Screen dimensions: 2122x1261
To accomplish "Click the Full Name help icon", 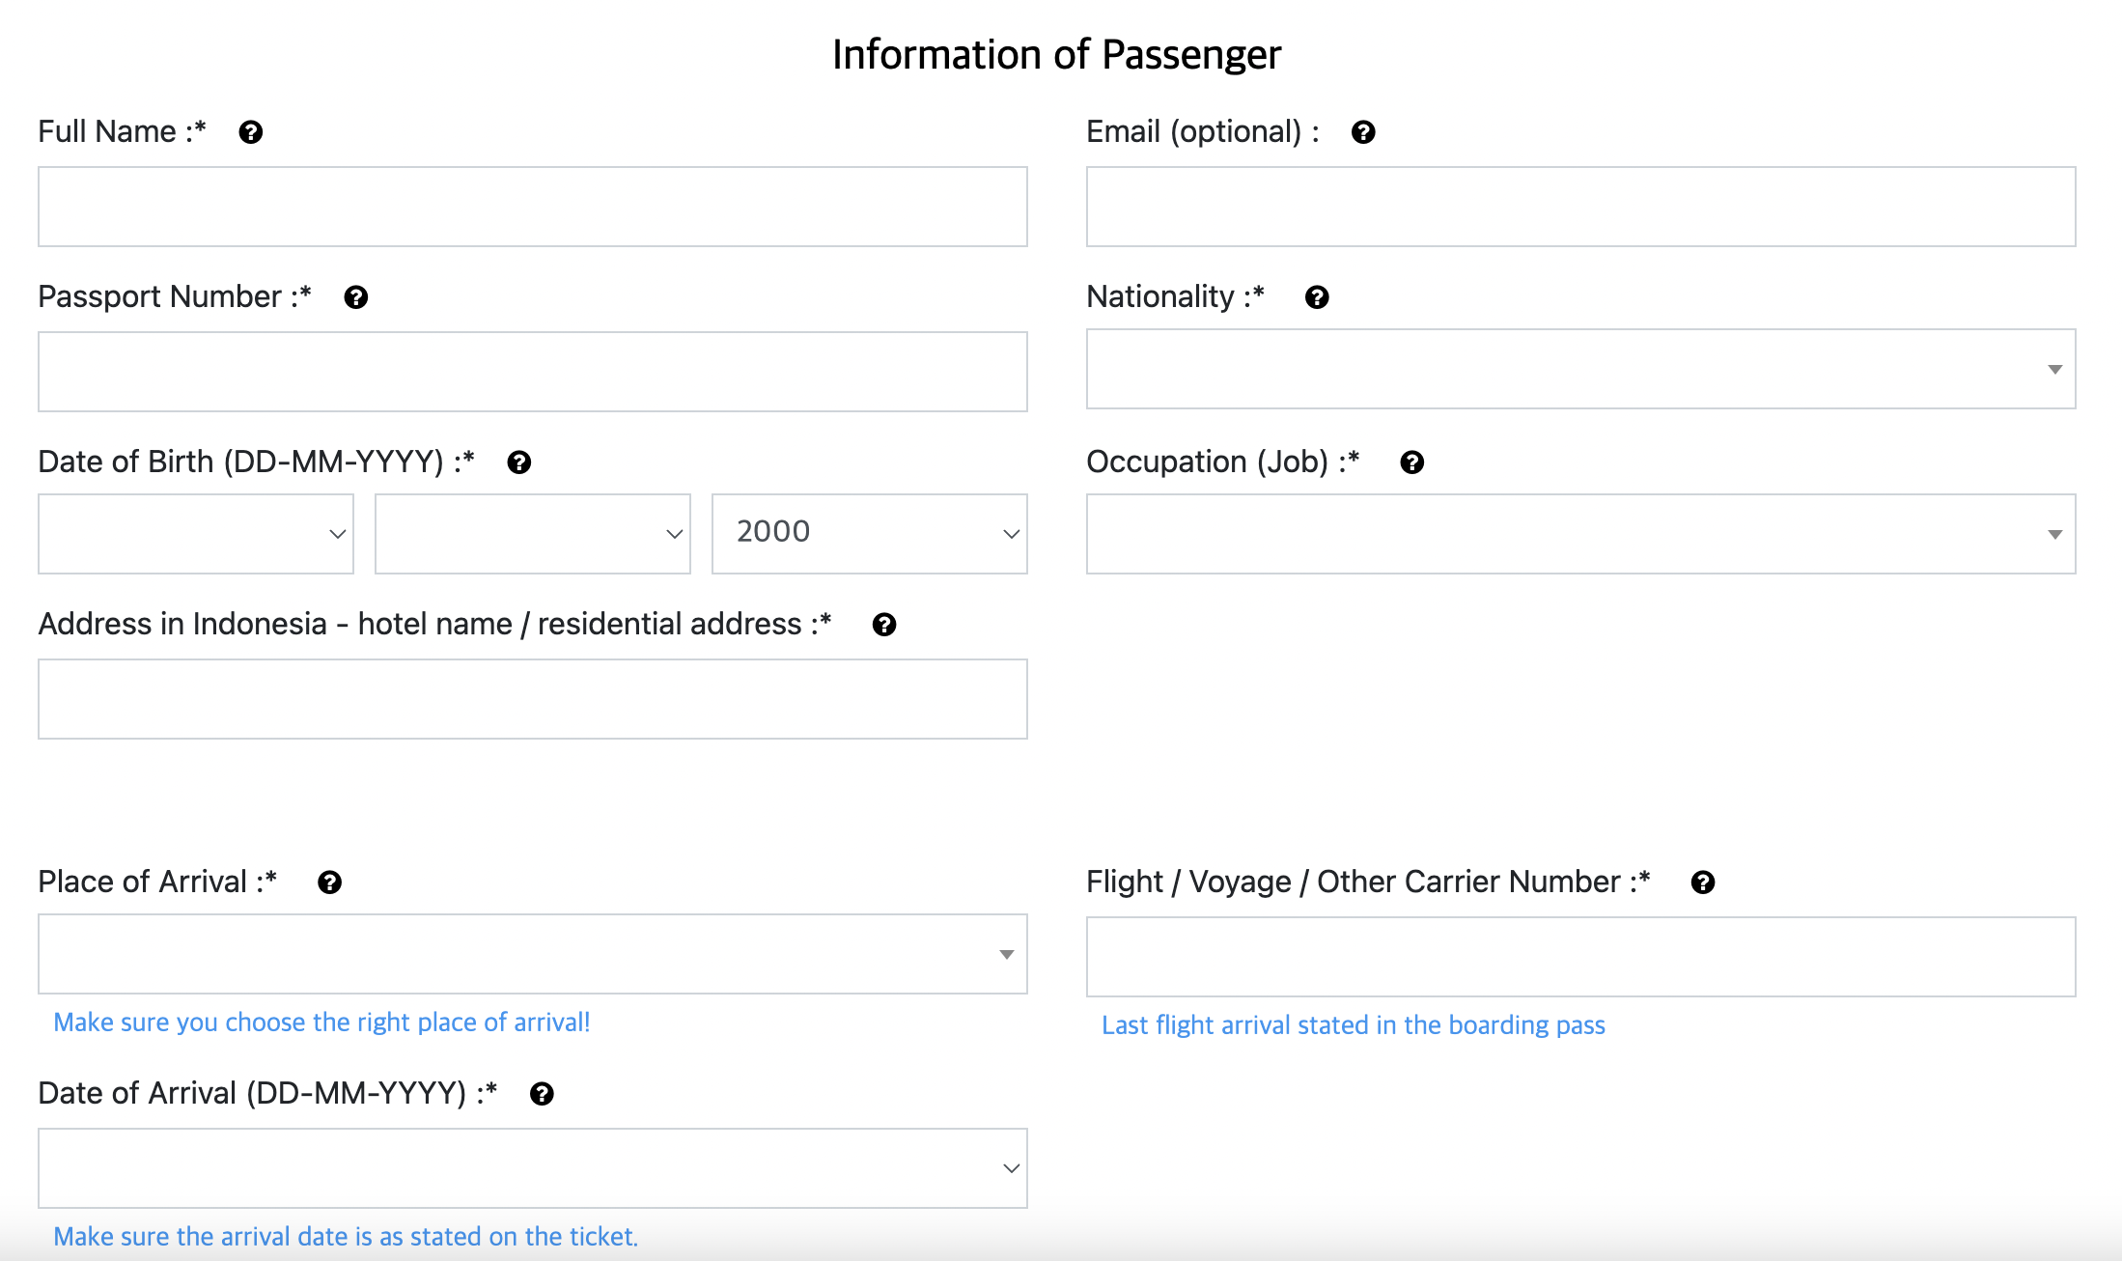I will [251, 132].
